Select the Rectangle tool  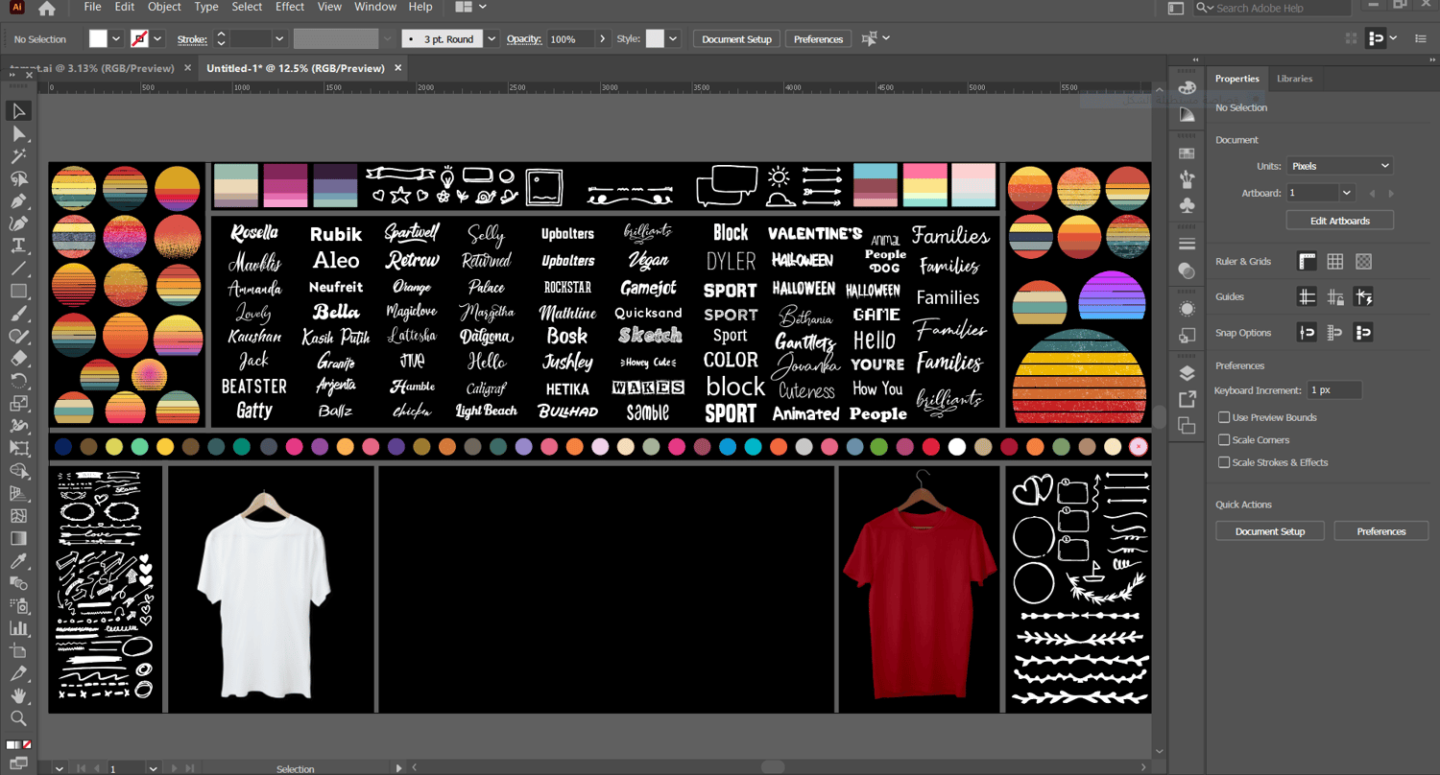pyautogui.click(x=18, y=291)
